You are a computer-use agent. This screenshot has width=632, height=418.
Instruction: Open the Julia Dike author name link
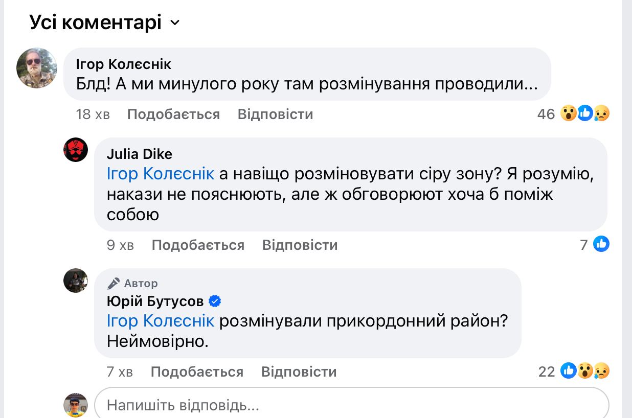(139, 154)
